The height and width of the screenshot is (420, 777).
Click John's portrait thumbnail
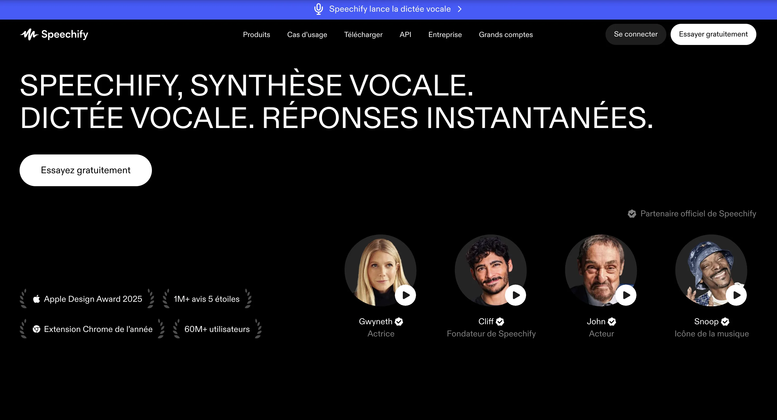click(x=601, y=270)
